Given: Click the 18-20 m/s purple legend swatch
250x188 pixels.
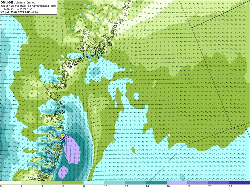Looking at the screenshot, I should point(198,183).
